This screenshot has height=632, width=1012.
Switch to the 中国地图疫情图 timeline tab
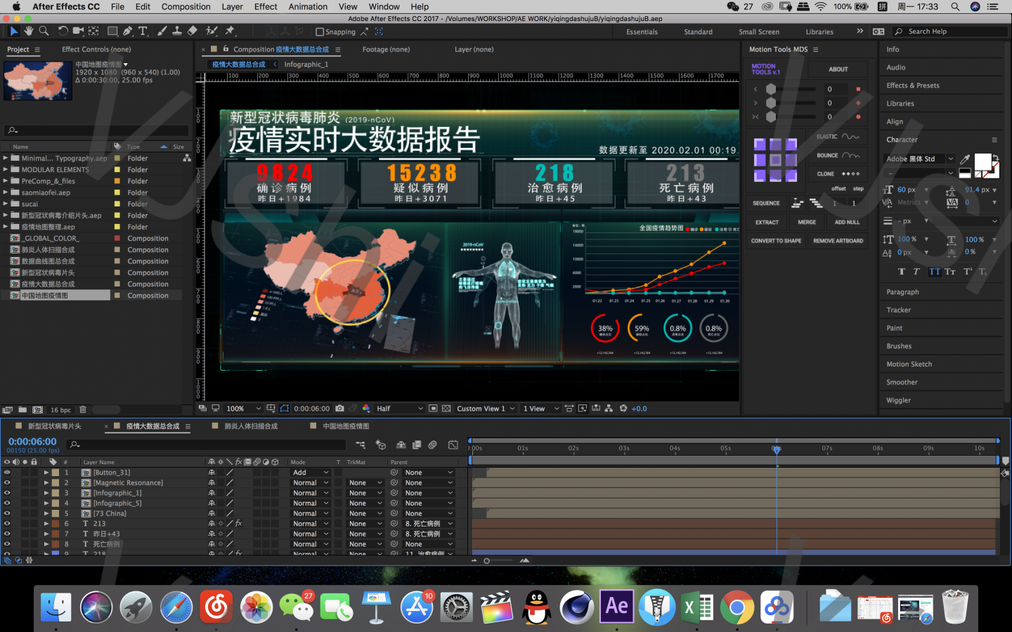click(x=346, y=426)
